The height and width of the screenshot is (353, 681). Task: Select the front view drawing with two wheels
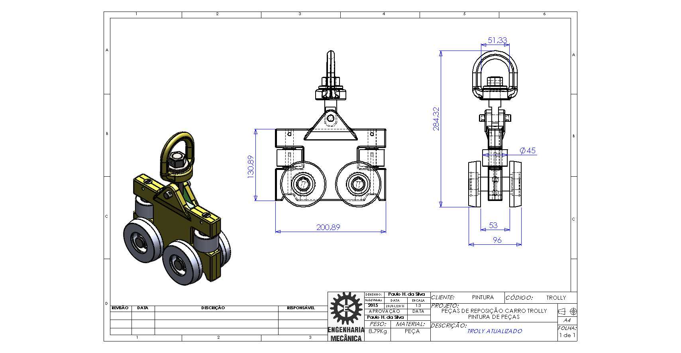tap(330, 129)
